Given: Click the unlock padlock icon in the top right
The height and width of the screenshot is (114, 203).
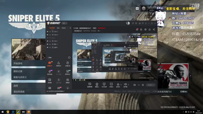Looking at the screenshot, I should coord(141,29).
